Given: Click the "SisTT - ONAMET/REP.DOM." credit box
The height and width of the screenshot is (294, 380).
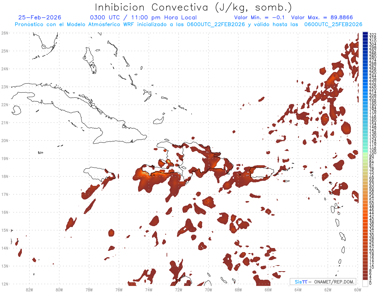Looking at the screenshot, I should 323,282.
